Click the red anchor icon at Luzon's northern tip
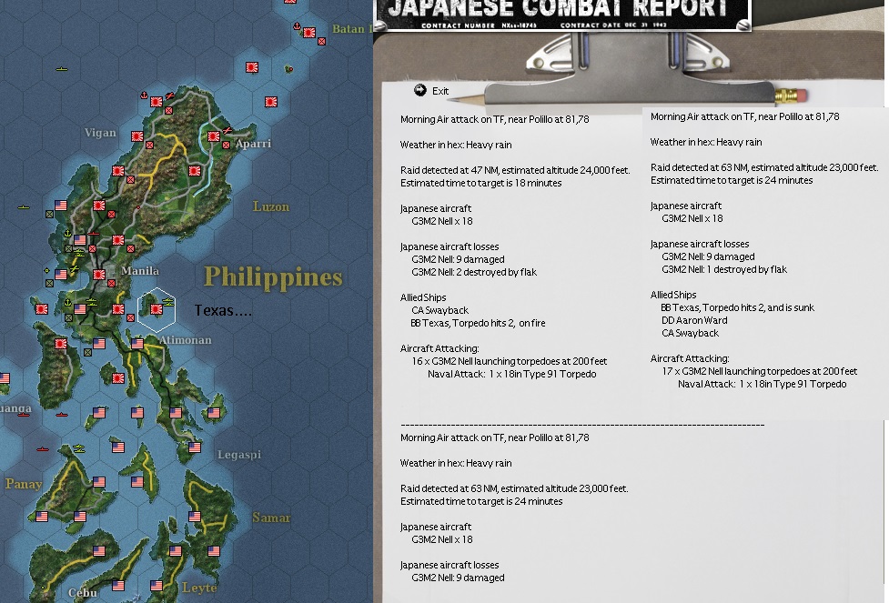This screenshot has height=603, width=889. [144, 95]
